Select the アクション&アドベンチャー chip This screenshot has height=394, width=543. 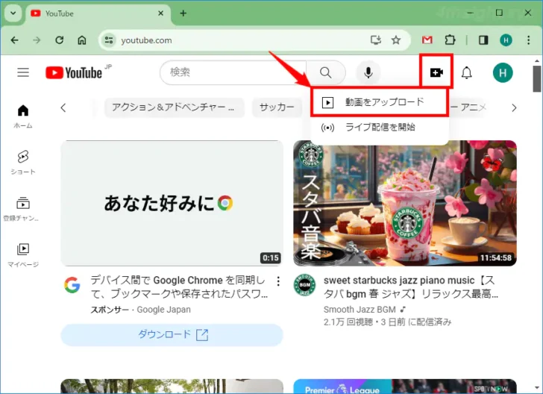pyautogui.click(x=175, y=107)
